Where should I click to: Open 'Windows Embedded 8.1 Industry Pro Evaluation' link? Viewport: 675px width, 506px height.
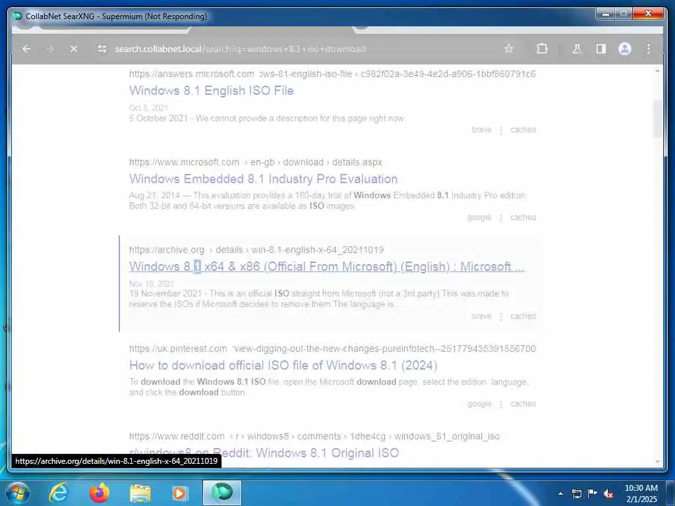pyautogui.click(x=264, y=179)
